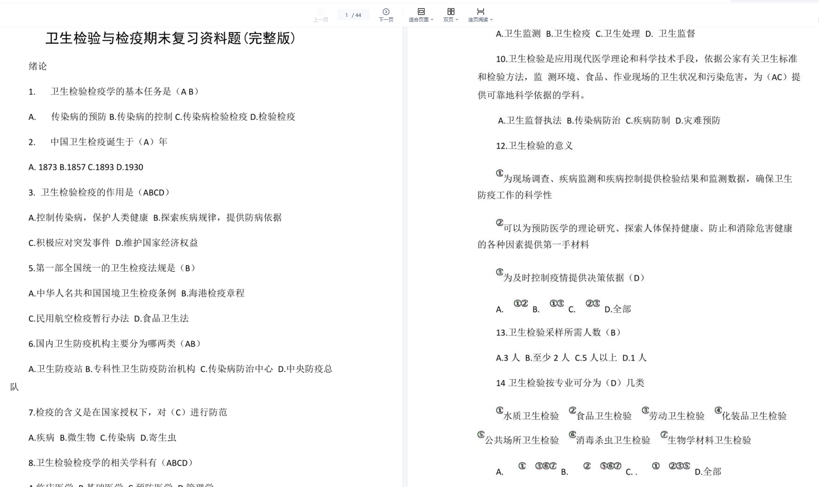Screen dimensions: 819x487
Task: Expand the 适合页面 dropdown chevron
Action: tap(432, 20)
